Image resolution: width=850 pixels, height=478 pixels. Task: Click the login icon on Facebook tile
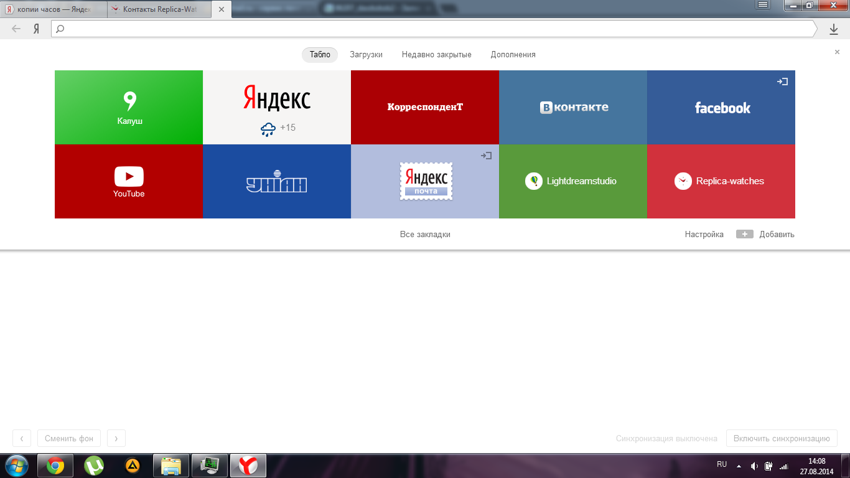click(783, 82)
